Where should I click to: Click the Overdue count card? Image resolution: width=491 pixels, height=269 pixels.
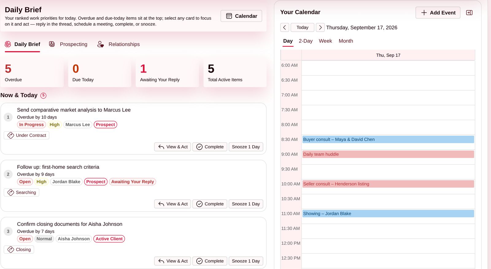(x=32, y=73)
